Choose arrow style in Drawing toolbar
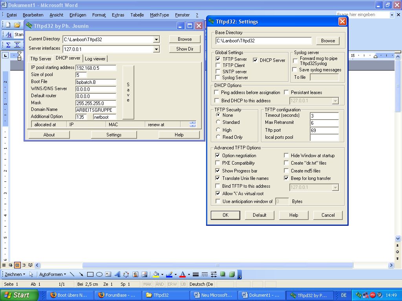 point(214,274)
